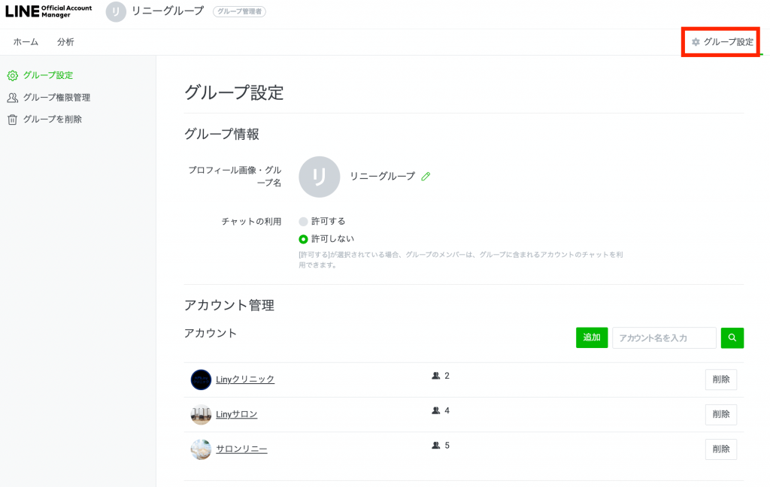Click the LINE Official Account Manager logo
This screenshot has width=770, height=487.
point(47,11)
